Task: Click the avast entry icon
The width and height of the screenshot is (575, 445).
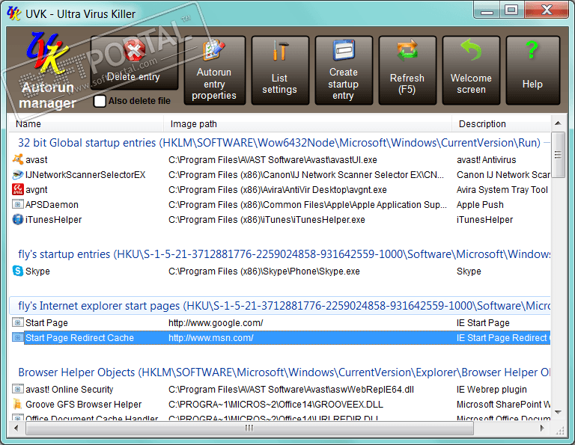Action: (x=18, y=160)
